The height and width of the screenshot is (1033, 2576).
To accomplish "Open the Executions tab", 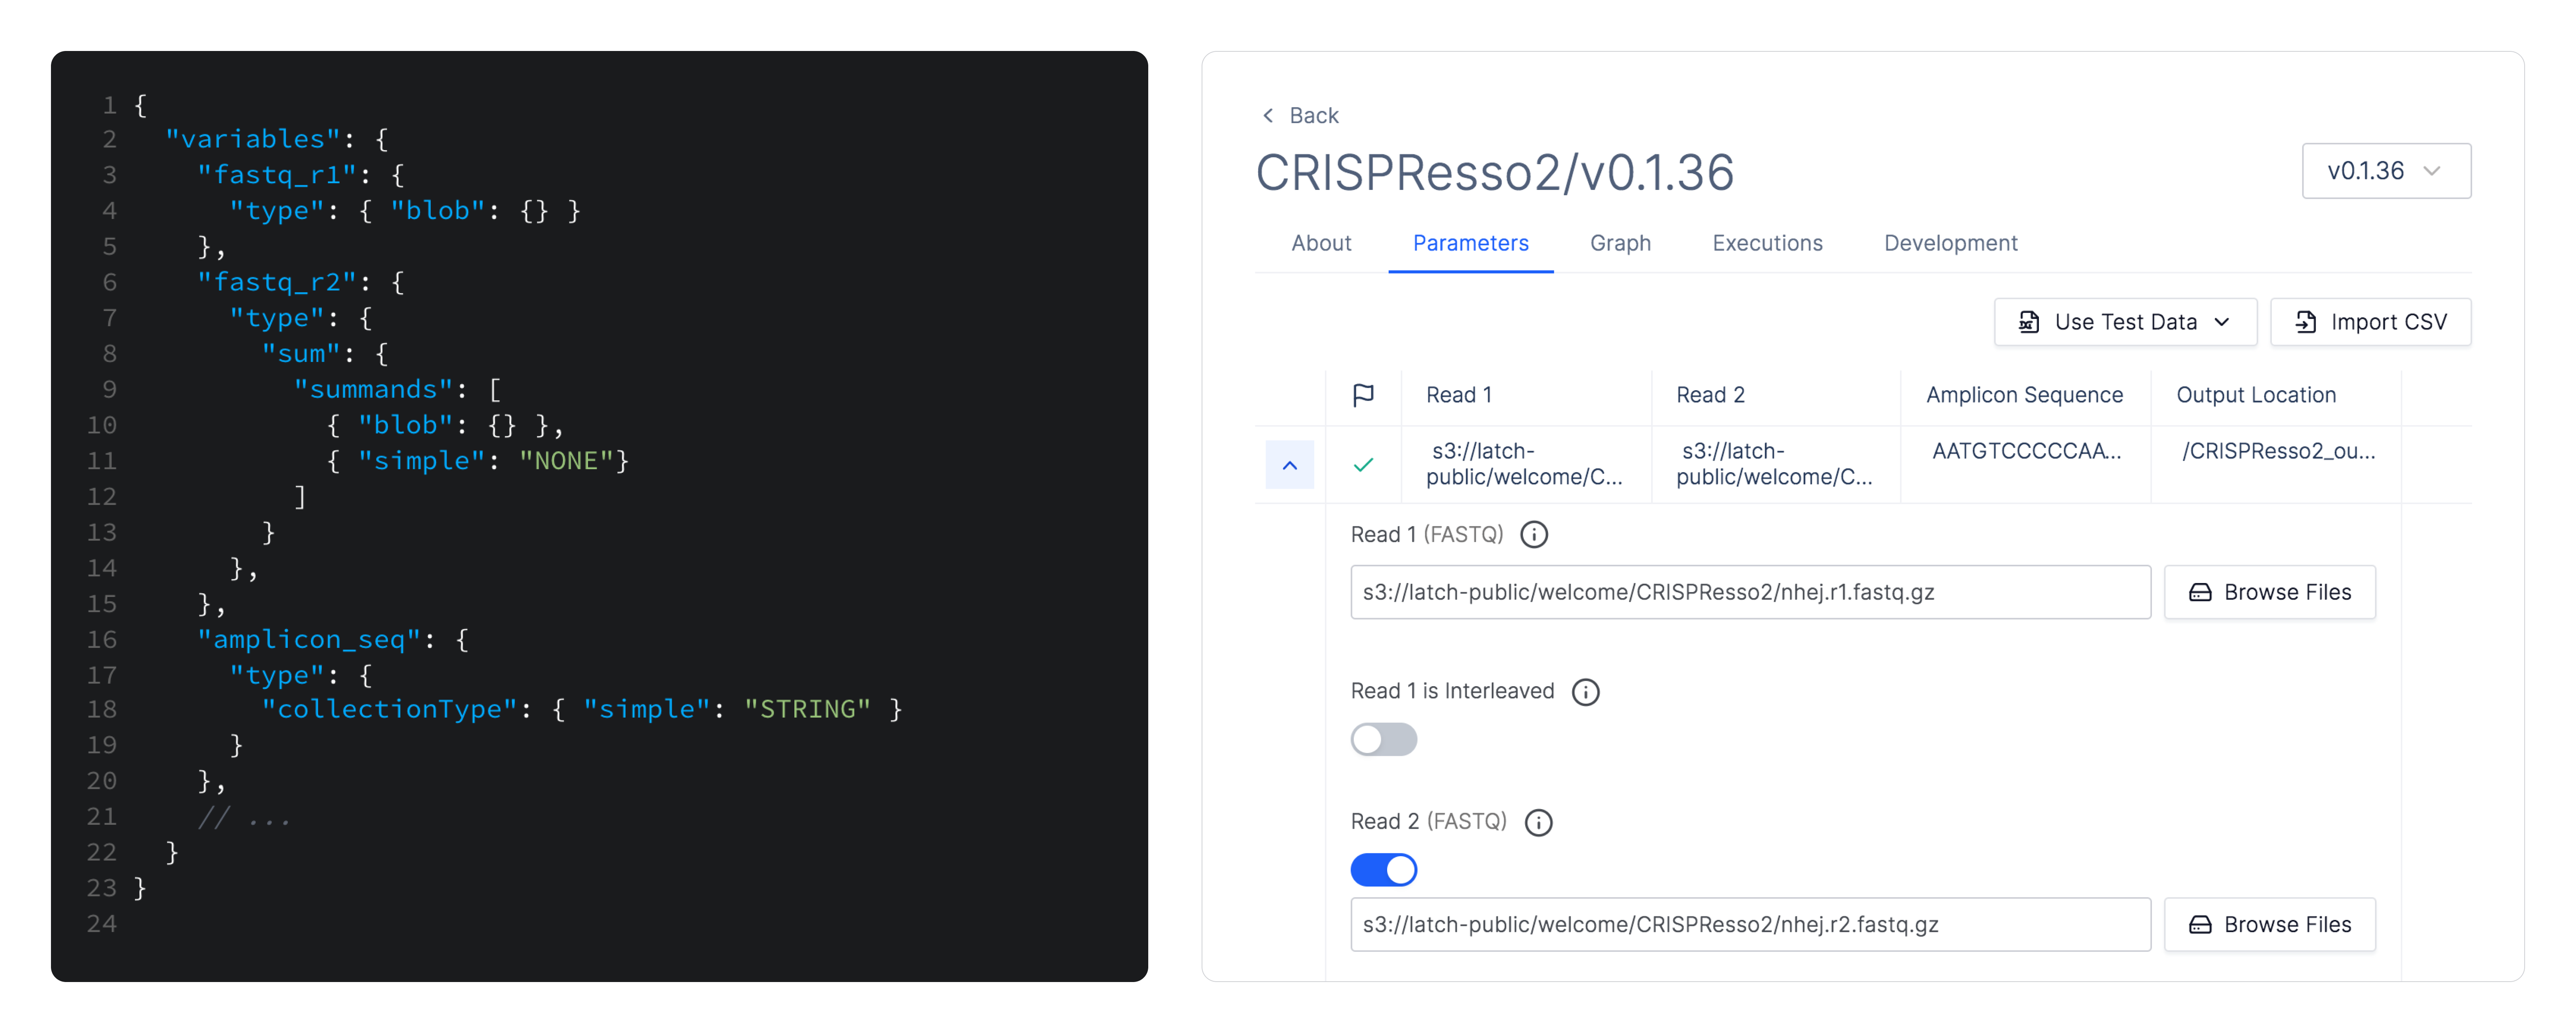I will 1767,243.
